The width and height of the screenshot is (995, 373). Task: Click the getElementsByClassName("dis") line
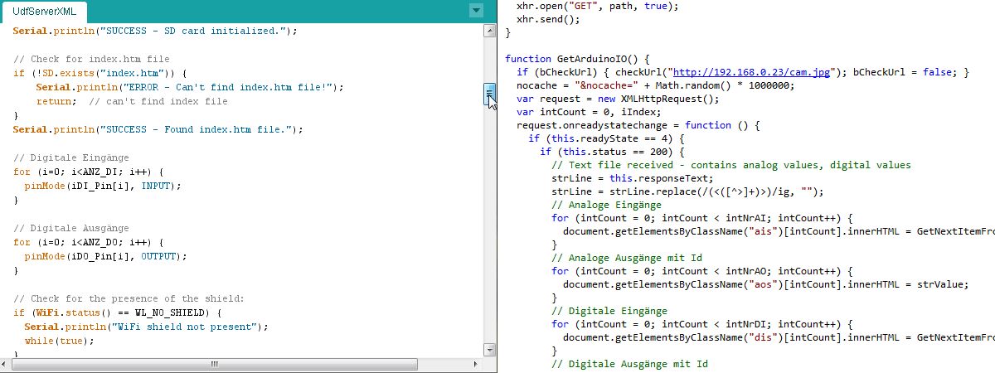tap(779, 337)
